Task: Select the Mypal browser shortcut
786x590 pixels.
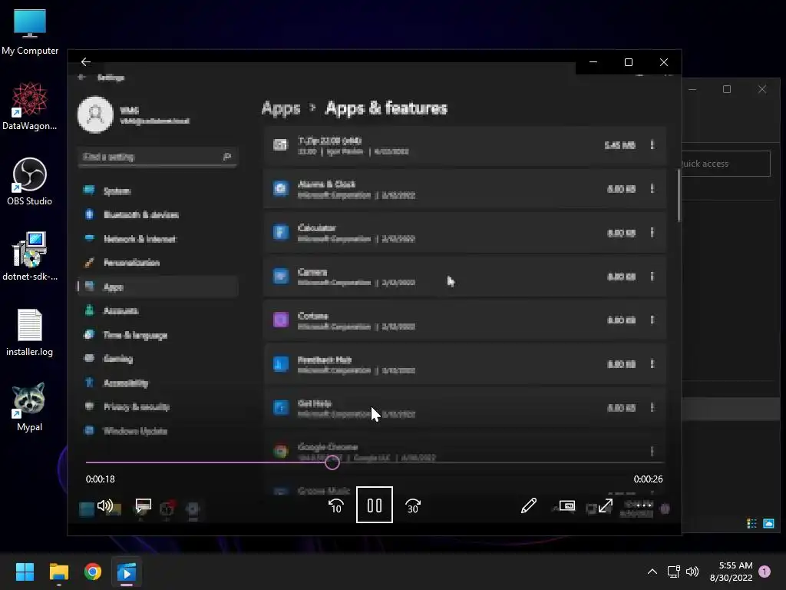Action: pyautogui.click(x=30, y=407)
